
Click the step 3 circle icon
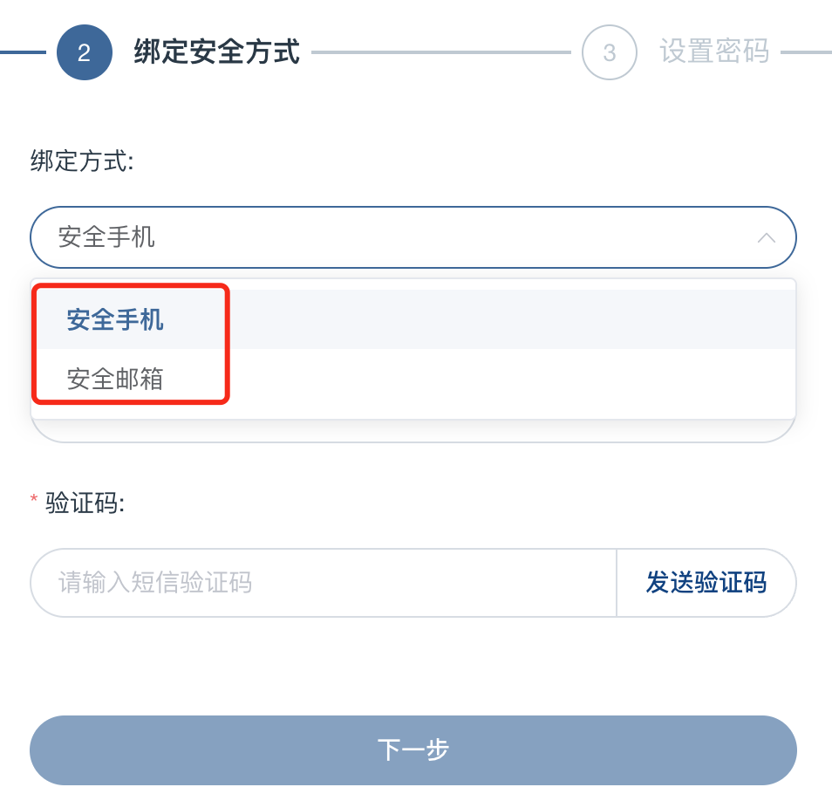click(x=609, y=52)
